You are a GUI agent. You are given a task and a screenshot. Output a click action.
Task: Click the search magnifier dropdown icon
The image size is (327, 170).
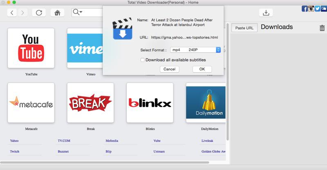pos(77,12)
